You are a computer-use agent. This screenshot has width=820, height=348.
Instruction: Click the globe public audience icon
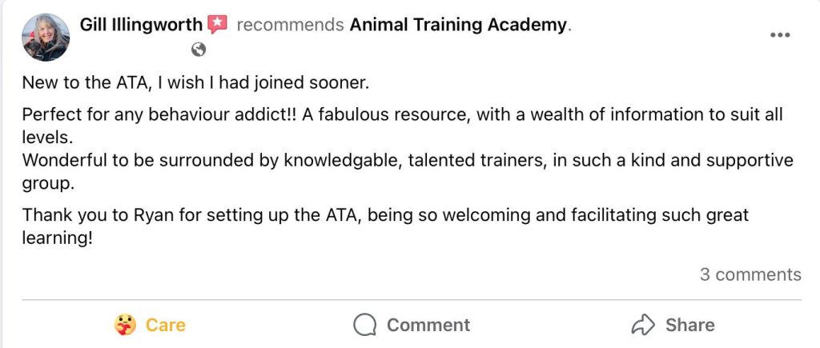199,50
